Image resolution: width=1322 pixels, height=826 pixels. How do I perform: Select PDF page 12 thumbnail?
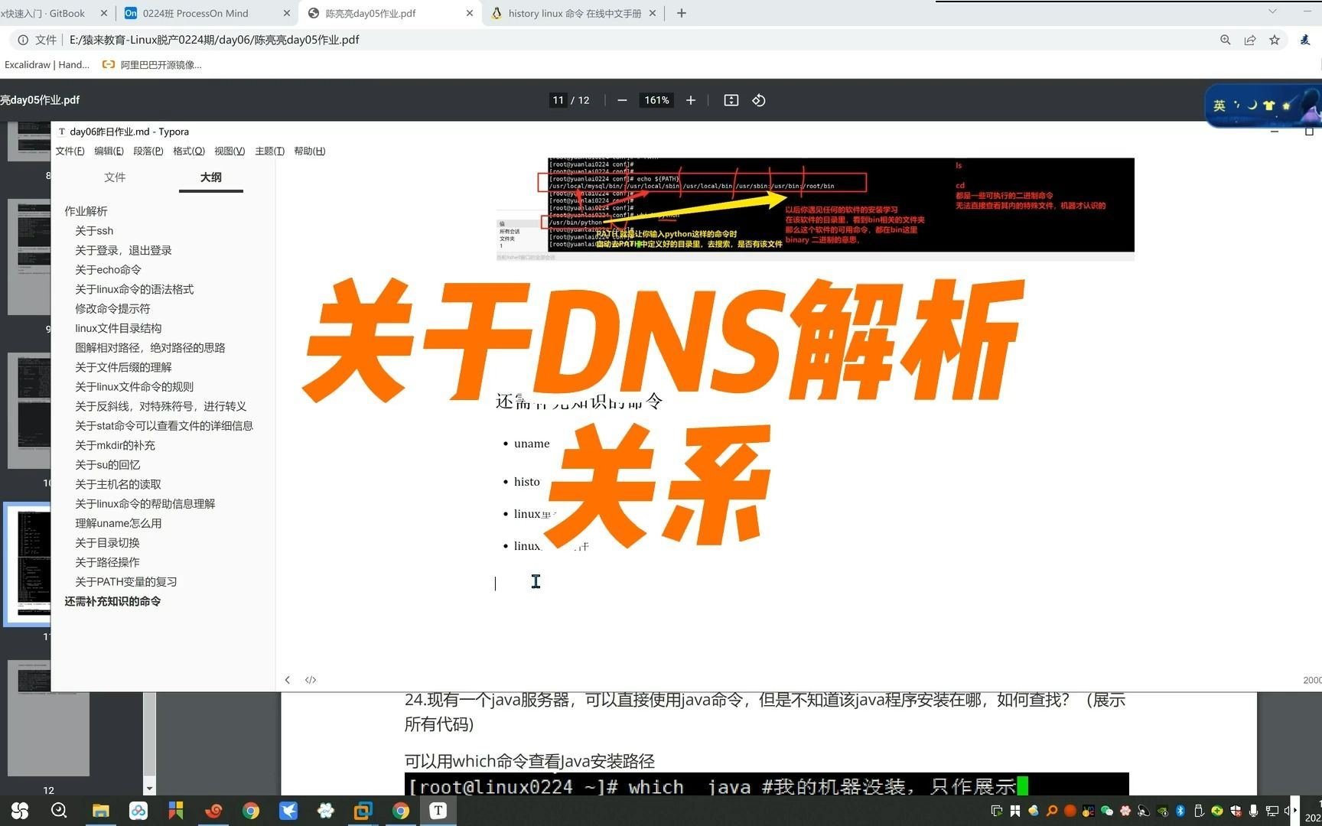point(48,718)
